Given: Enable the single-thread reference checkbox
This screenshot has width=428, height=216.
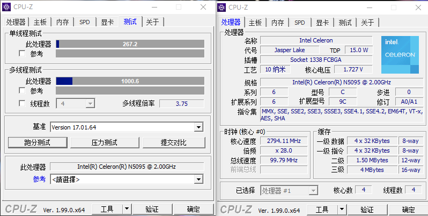Looking at the screenshot, I should 22,53.
